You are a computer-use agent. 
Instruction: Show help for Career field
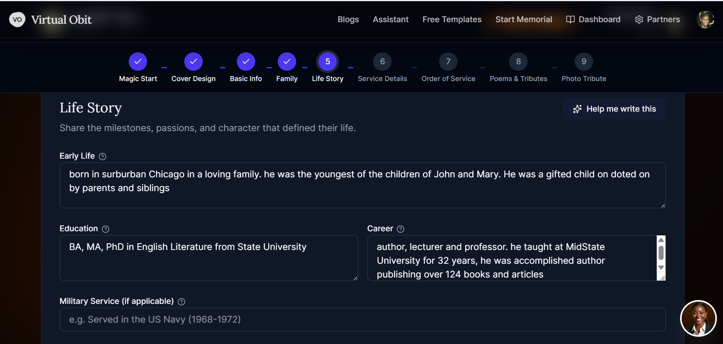pos(401,229)
